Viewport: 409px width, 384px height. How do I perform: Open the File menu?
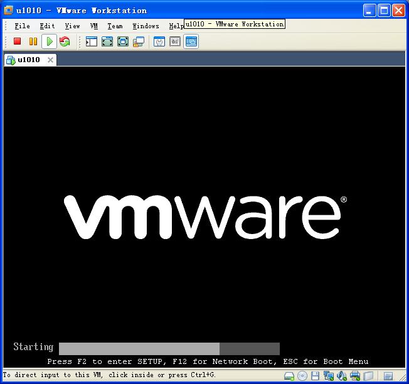click(22, 26)
